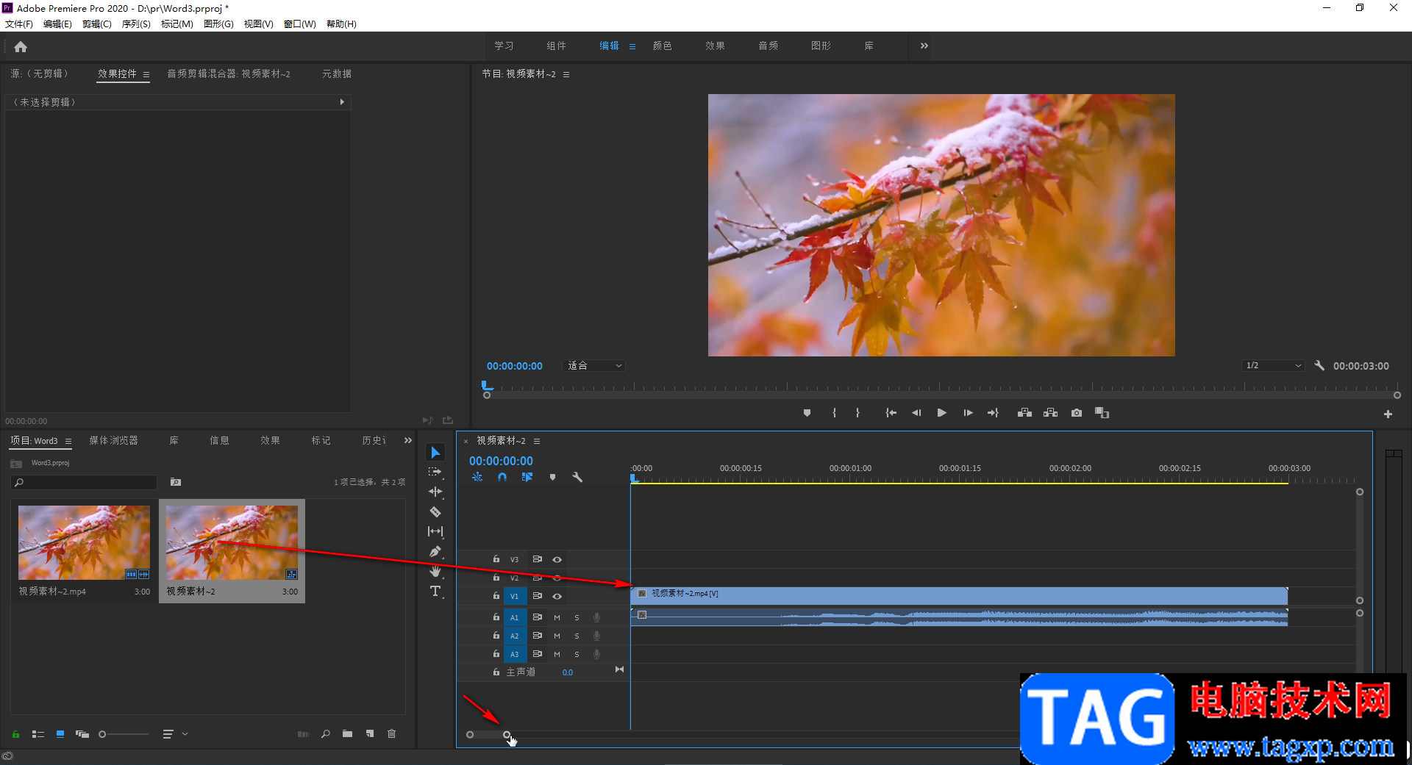This screenshot has height=765, width=1412.
Task: Toggle lock on V3 track
Action: coord(496,559)
